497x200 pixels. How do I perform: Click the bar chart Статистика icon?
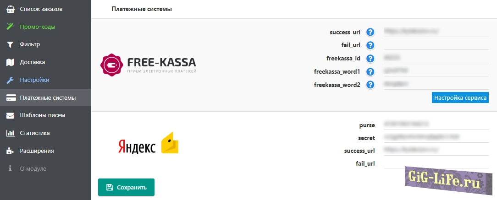tap(10, 133)
